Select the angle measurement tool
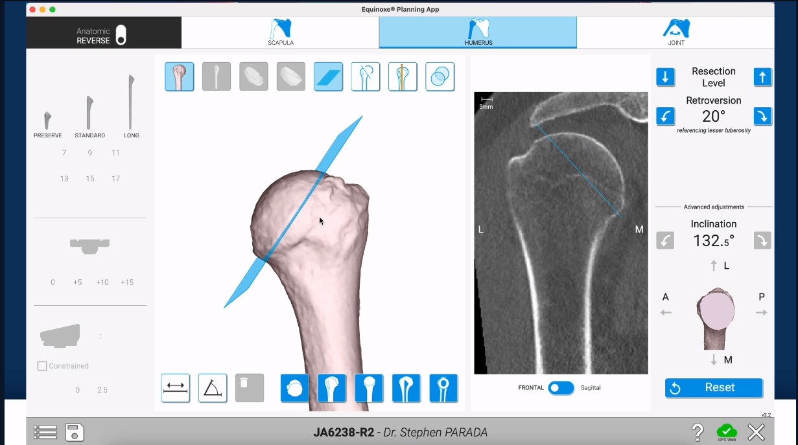Image resolution: width=798 pixels, height=445 pixels. point(213,388)
